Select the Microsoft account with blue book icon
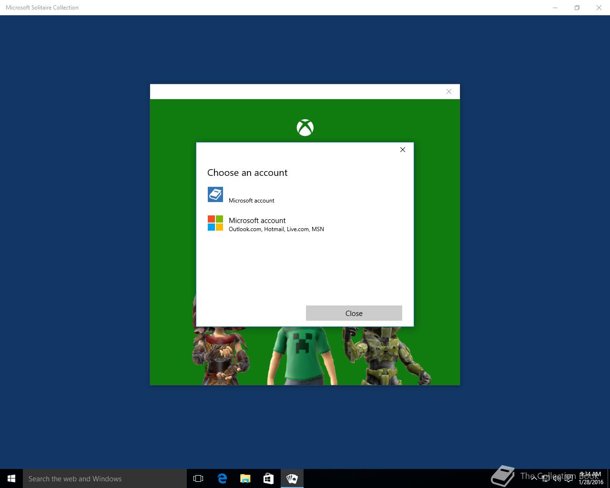This screenshot has height=488, width=610. (305, 195)
